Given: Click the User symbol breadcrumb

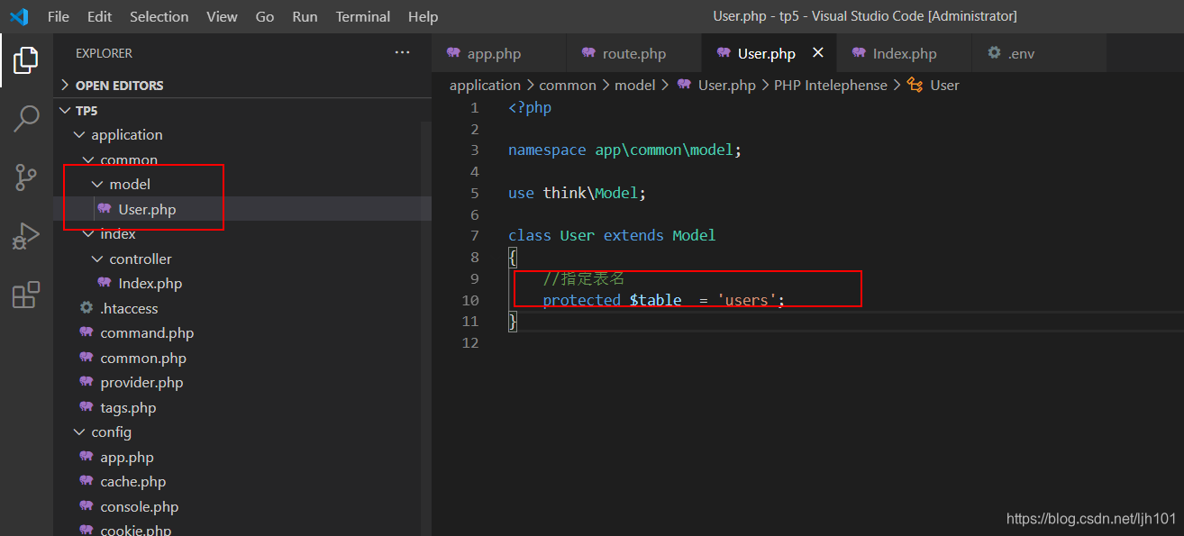Looking at the screenshot, I should 944,85.
